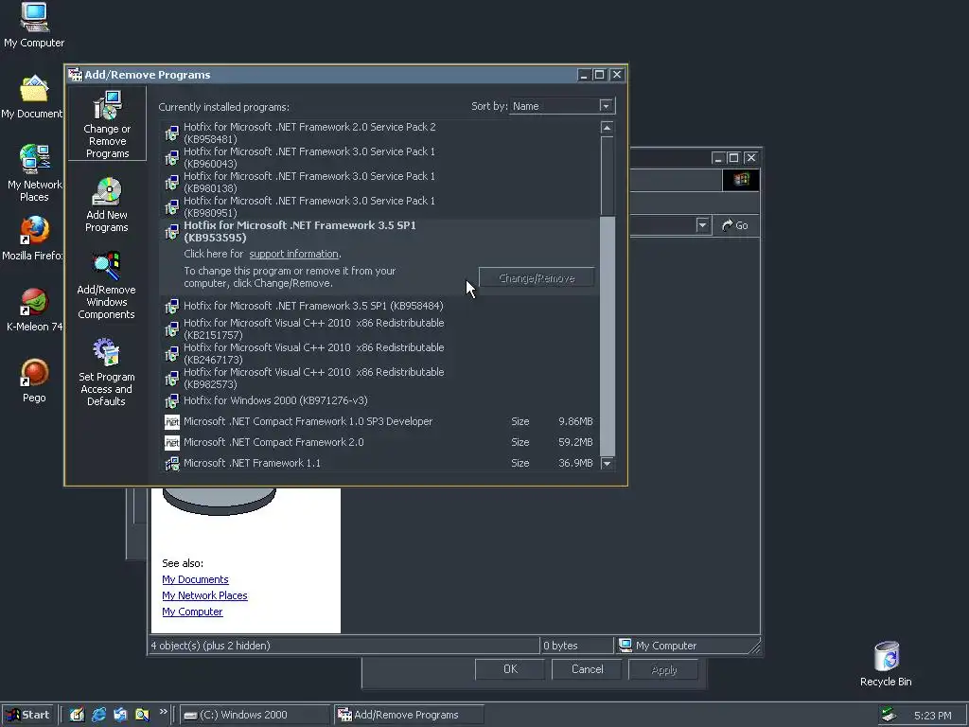This screenshot has width=969, height=727.
Task: Launch Internet Explorer from quick launch
Action: pyautogui.click(x=98, y=715)
